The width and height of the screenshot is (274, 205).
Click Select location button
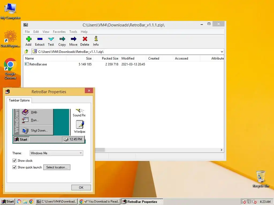57,167
